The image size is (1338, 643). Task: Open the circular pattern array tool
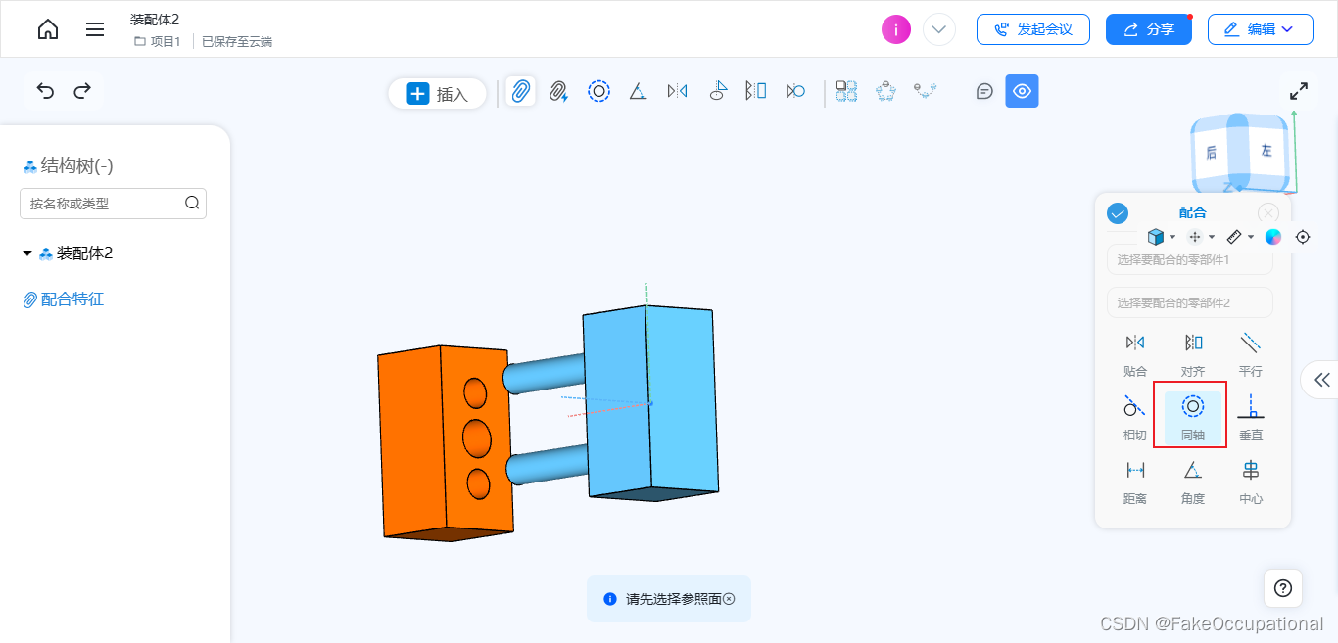coord(886,91)
